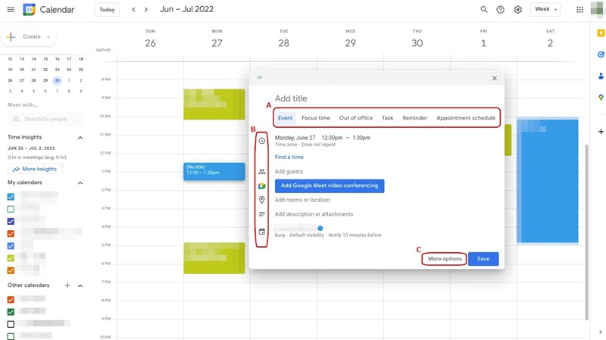Collapse the Other calendars section

(x=80, y=286)
